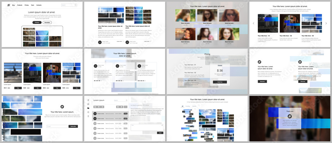Image resolution: width=332 pixels, height=143 pixels.
Task: Open the Blog nav item
Action: point(14,5)
